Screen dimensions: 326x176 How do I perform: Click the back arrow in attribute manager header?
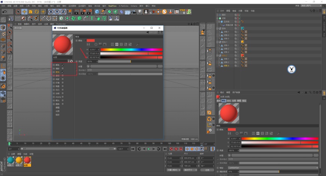[299, 92]
